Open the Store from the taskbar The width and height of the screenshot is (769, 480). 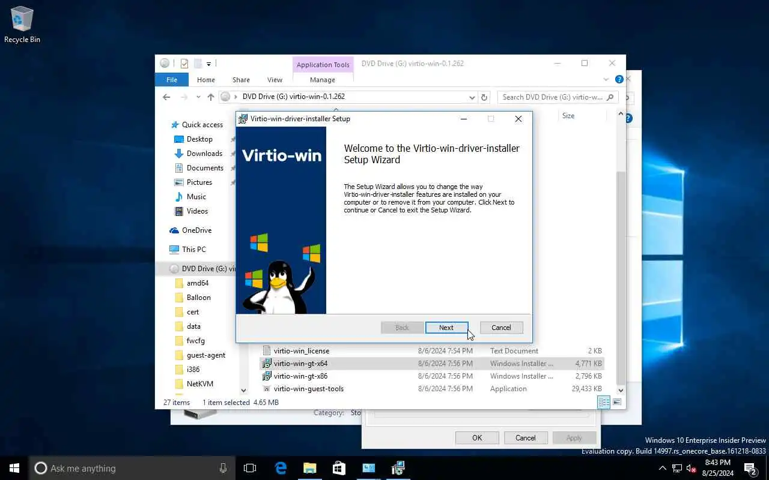tap(339, 468)
